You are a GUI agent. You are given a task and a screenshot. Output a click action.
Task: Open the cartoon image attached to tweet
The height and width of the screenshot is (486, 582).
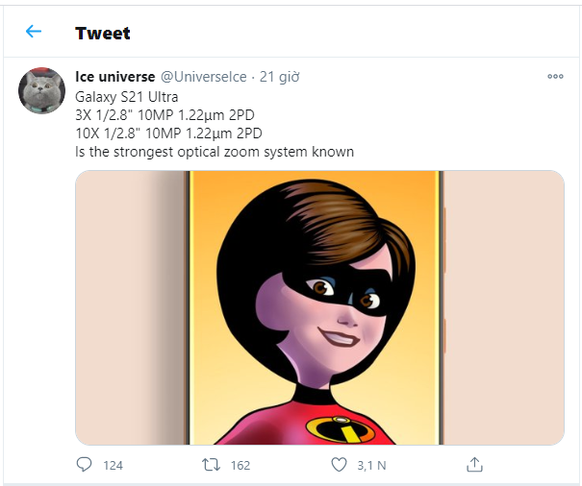click(317, 307)
